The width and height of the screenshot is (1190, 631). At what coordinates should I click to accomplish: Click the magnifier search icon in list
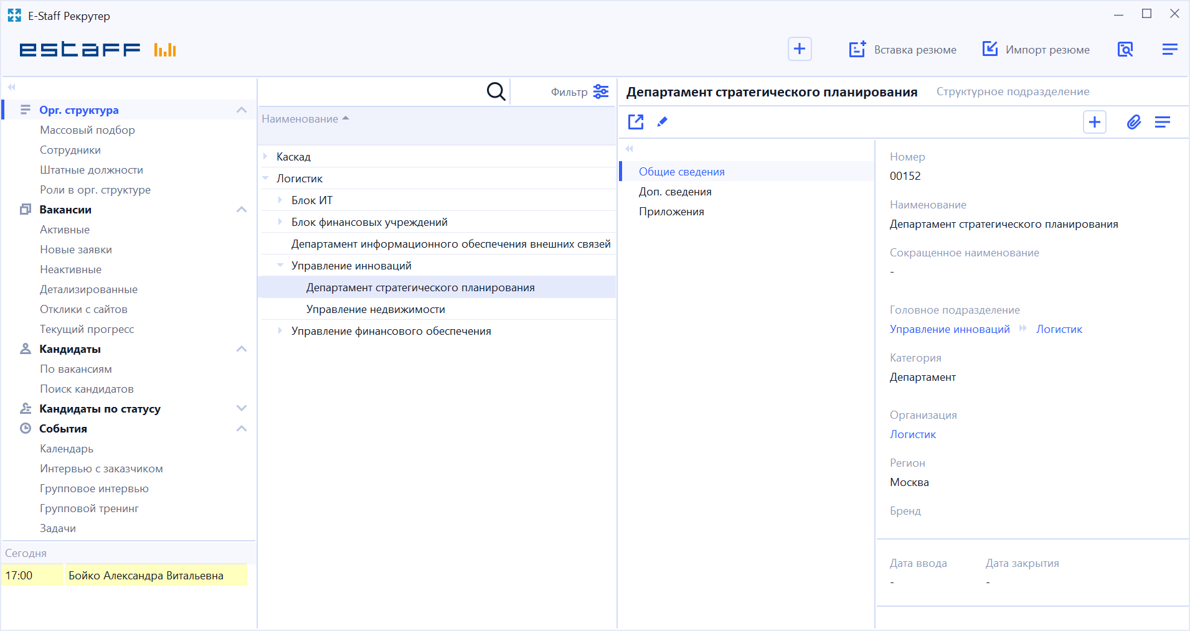(x=496, y=92)
